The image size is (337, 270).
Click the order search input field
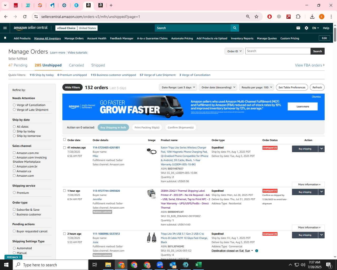click(278, 51)
